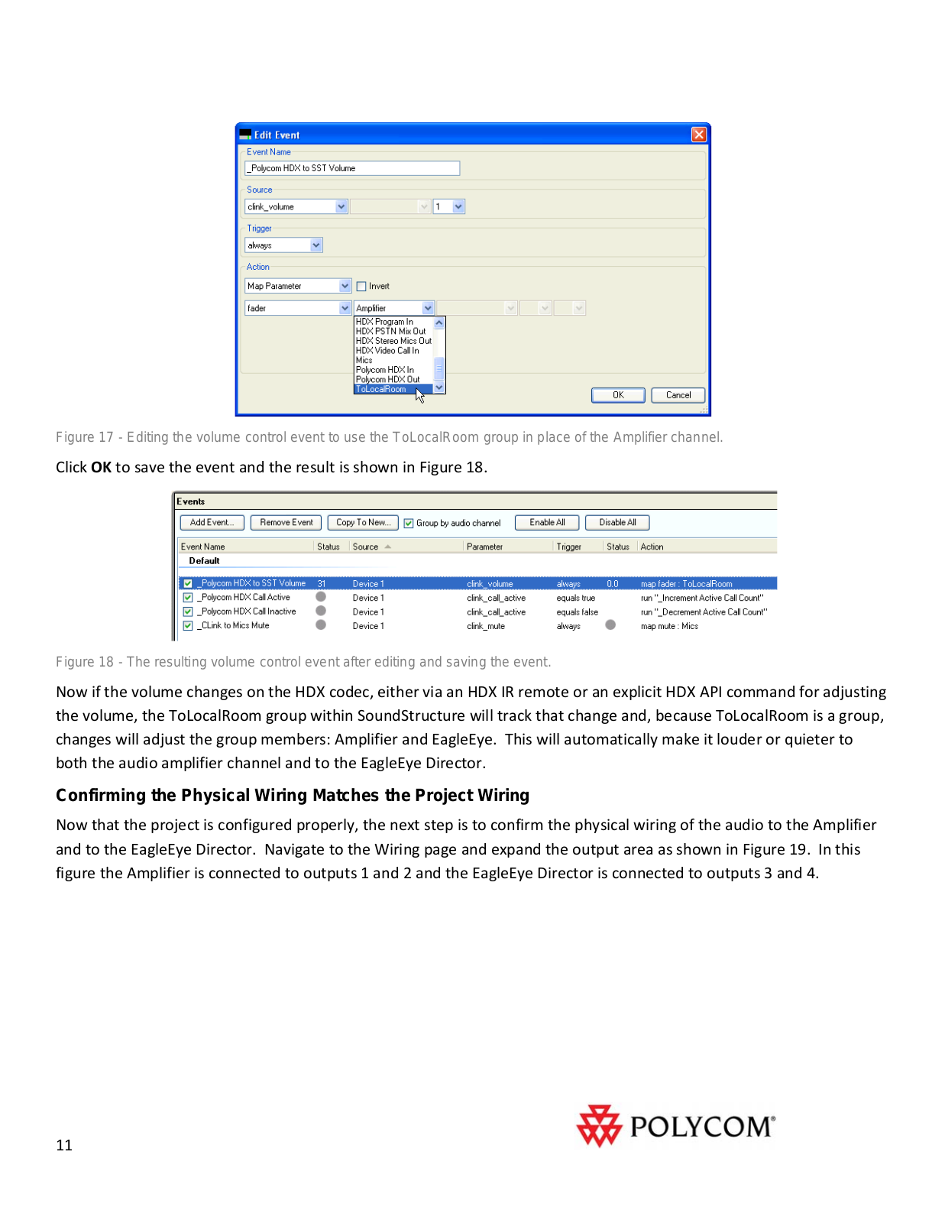945x1223 pixels.
Task: Click the Edit Event title bar icon
Action: tap(245, 135)
